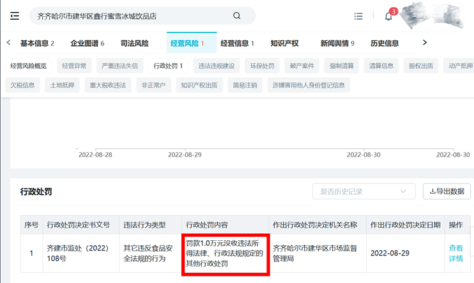
Task: Click penalty content 罚款1.0万元 cell
Action: pyautogui.click(x=224, y=254)
